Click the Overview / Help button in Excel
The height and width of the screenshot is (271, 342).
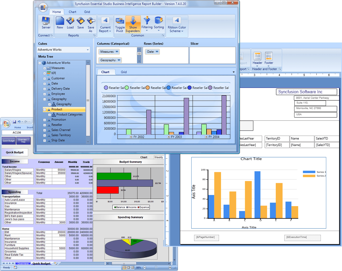(x=24, y=141)
